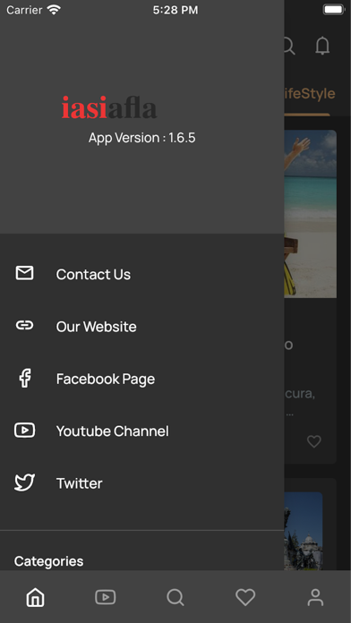Click the App Version : 1.6.5 text
The width and height of the screenshot is (351, 623).
(141, 138)
